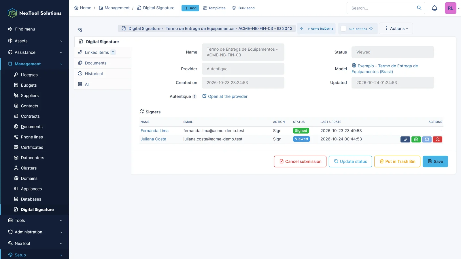Viewport: 461px width, 259px height.
Task: Click Cancel submission button
Action: 300,161
